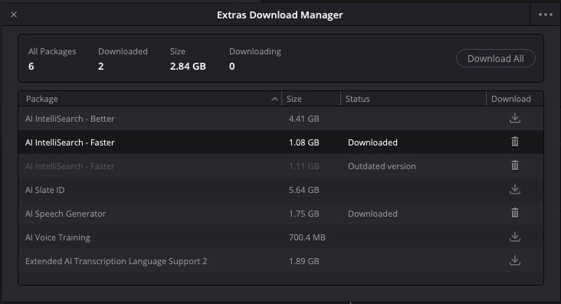Click the 1.89 GB size cell
The image size is (561, 304).
point(303,261)
